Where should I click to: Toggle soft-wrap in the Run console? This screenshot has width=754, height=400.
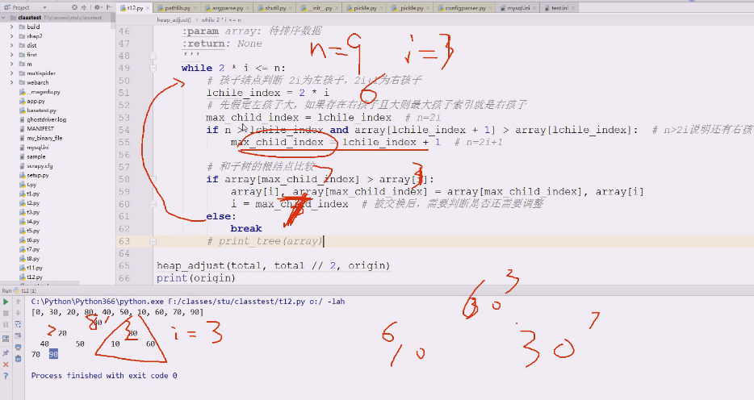coord(19,325)
